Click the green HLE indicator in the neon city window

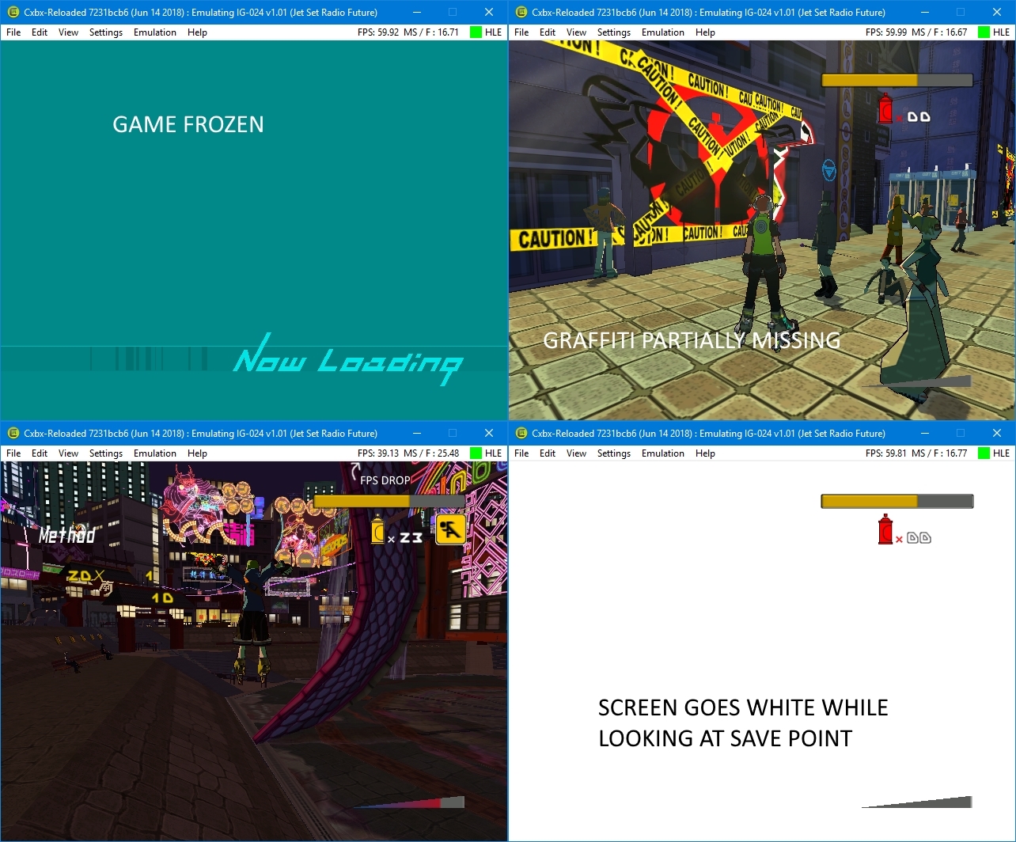pos(476,453)
